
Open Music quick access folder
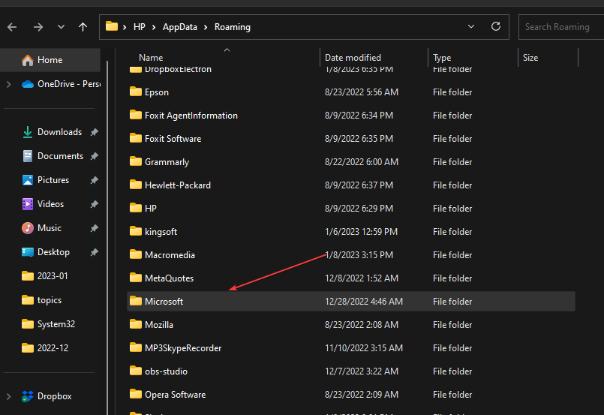(x=41, y=228)
